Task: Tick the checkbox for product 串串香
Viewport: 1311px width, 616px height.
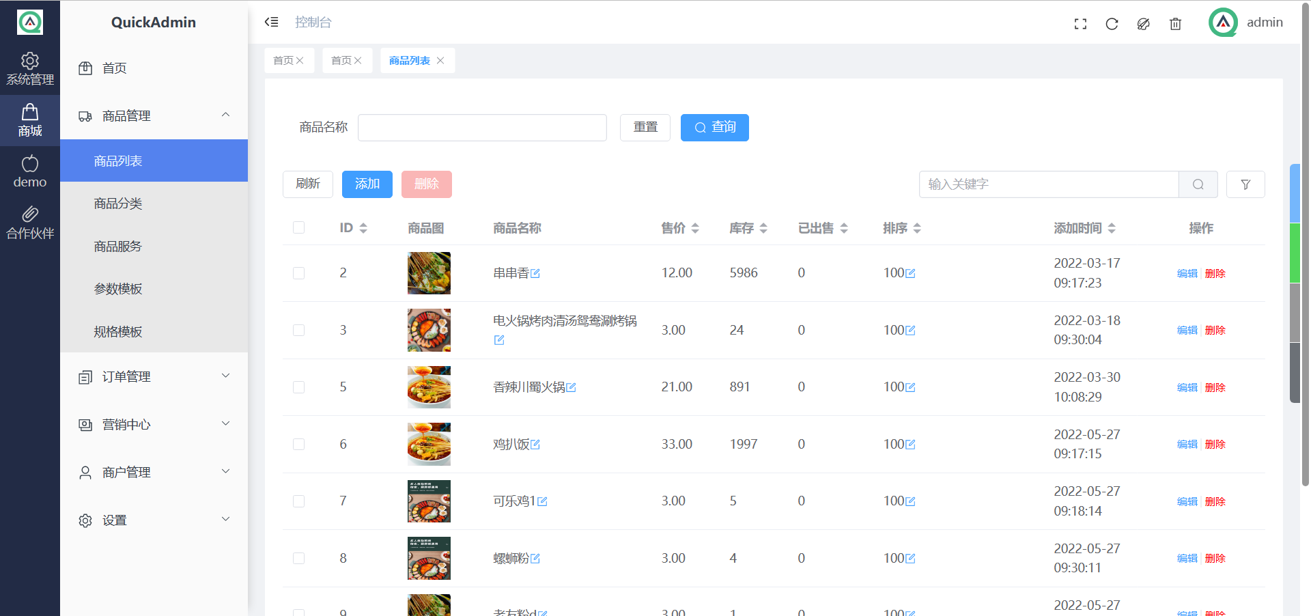Action: coord(299,273)
